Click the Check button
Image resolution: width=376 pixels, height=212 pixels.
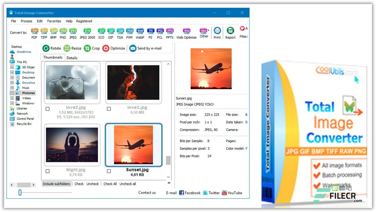[x=79, y=184]
